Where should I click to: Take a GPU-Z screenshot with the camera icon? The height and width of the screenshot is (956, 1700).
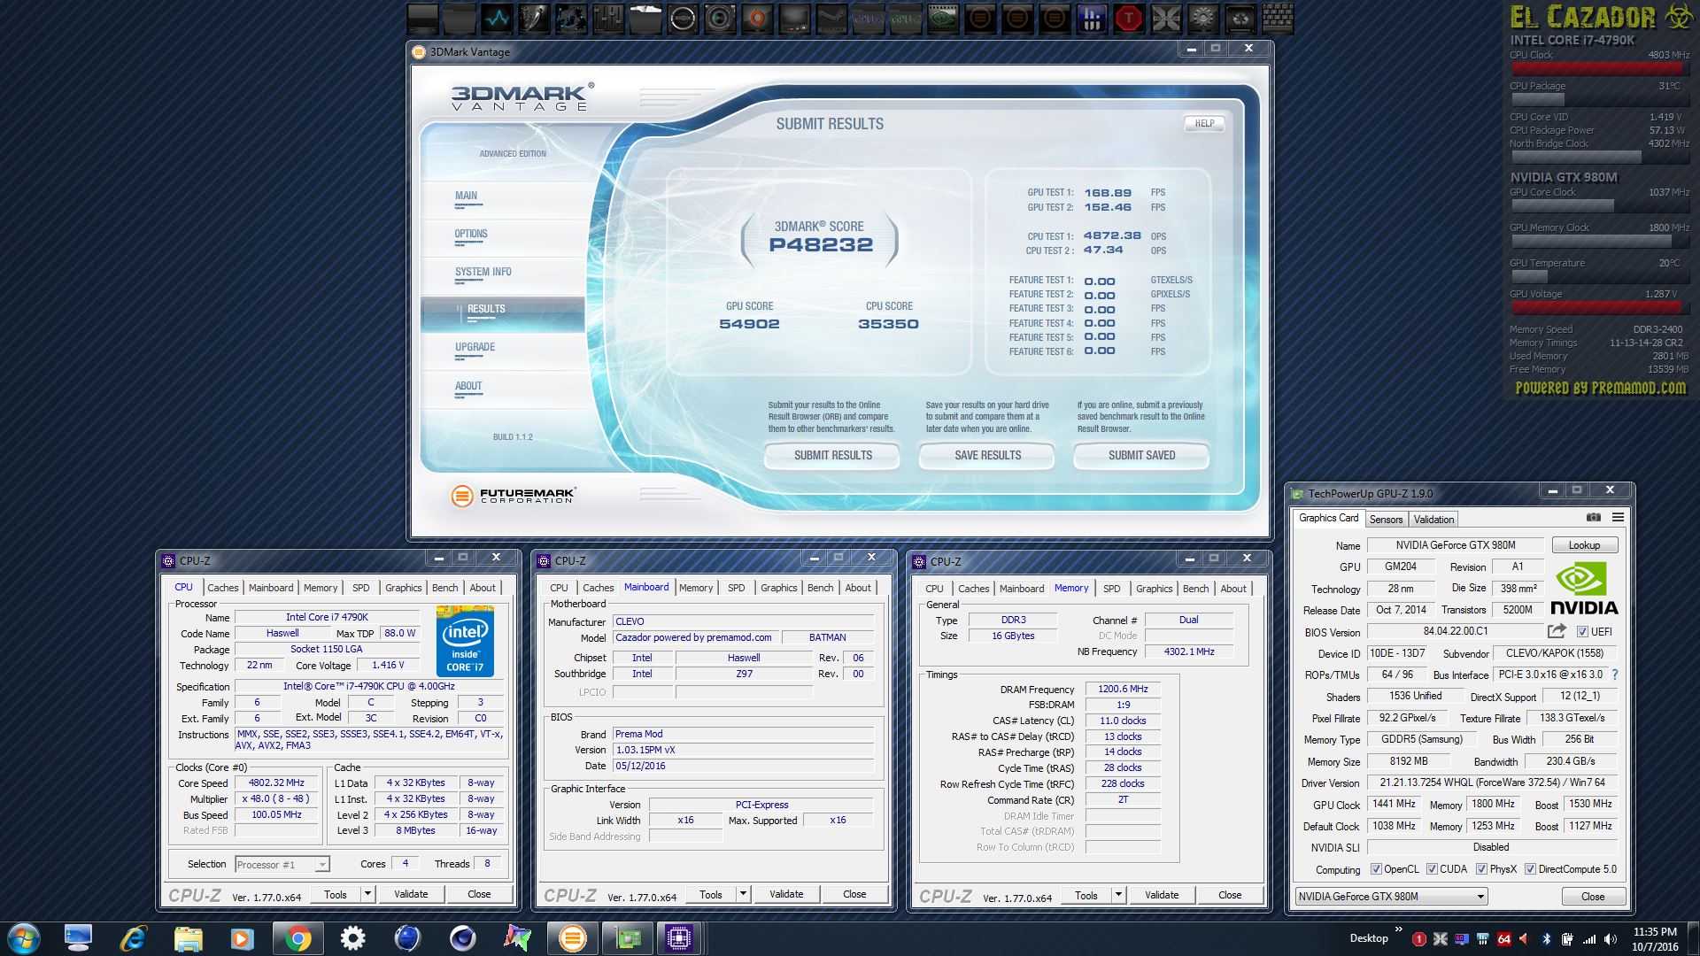pos(1593,518)
